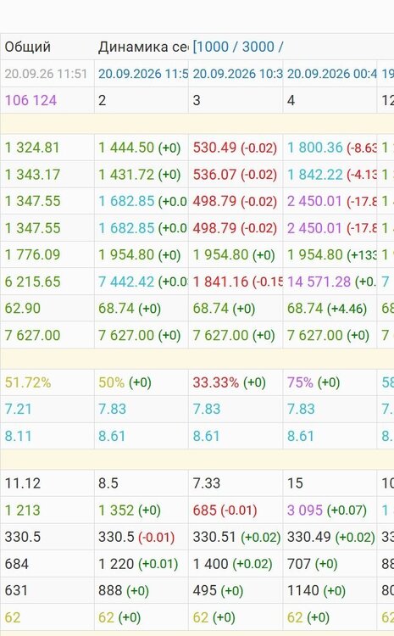Select the 62.90 value
Viewport: 394px width, 636px height.
pos(22,309)
